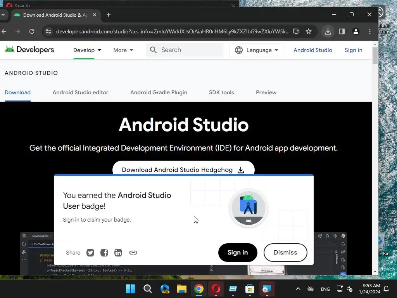The image size is (397, 298).
Task: Share badge on Twitter
Action: pos(90,253)
